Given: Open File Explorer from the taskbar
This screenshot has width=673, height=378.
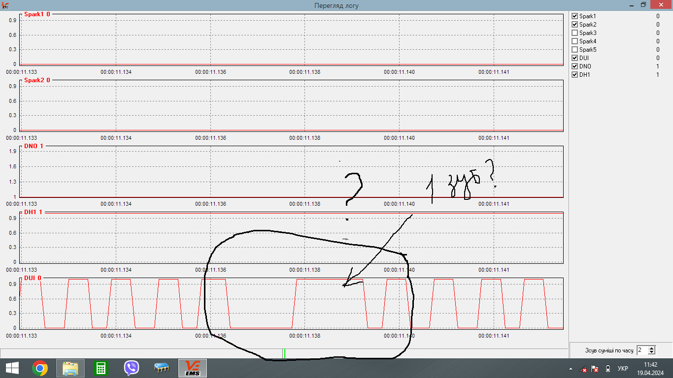Looking at the screenshot, I should click(70, 368).
